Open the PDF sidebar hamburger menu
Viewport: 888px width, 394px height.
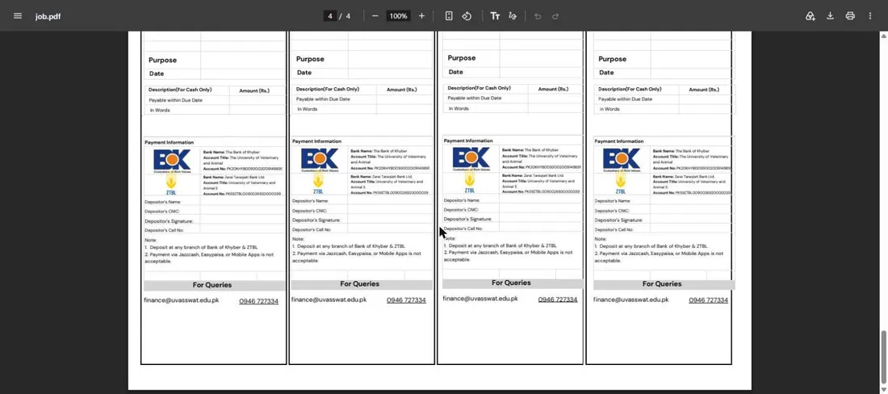click(x=18, y=16)
